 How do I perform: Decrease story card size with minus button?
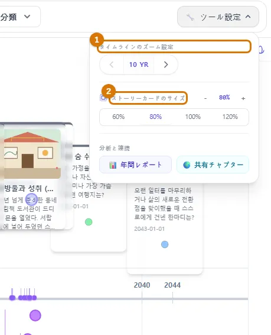coord(205,98)
